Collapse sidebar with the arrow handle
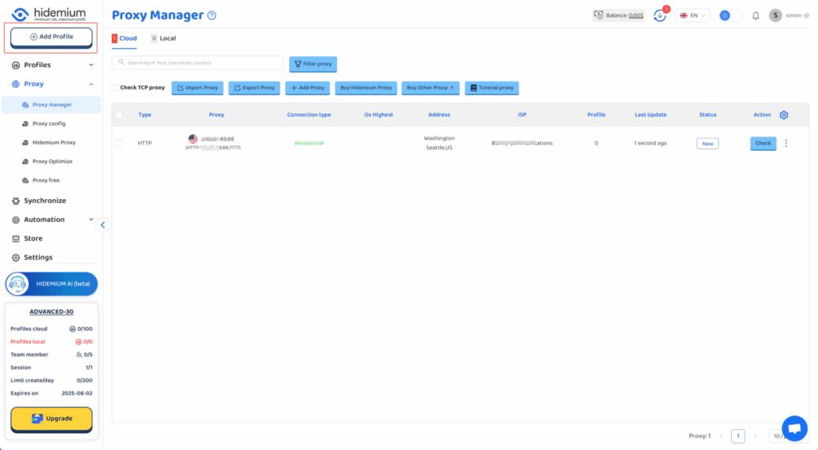 pyautogui.click(x=102, y=225)
